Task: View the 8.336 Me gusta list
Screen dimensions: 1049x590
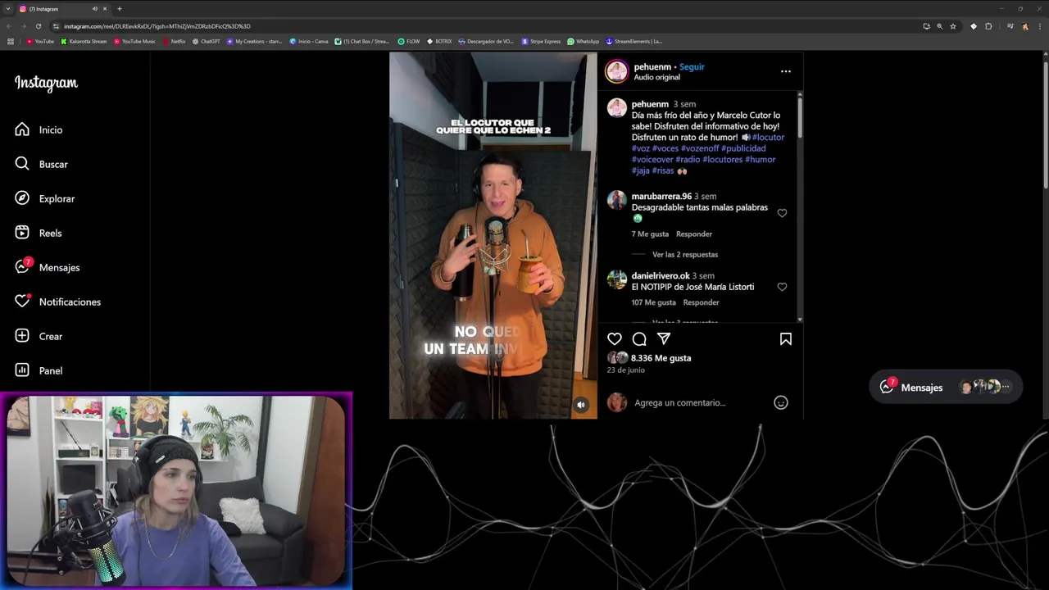Action: [661, 358]
